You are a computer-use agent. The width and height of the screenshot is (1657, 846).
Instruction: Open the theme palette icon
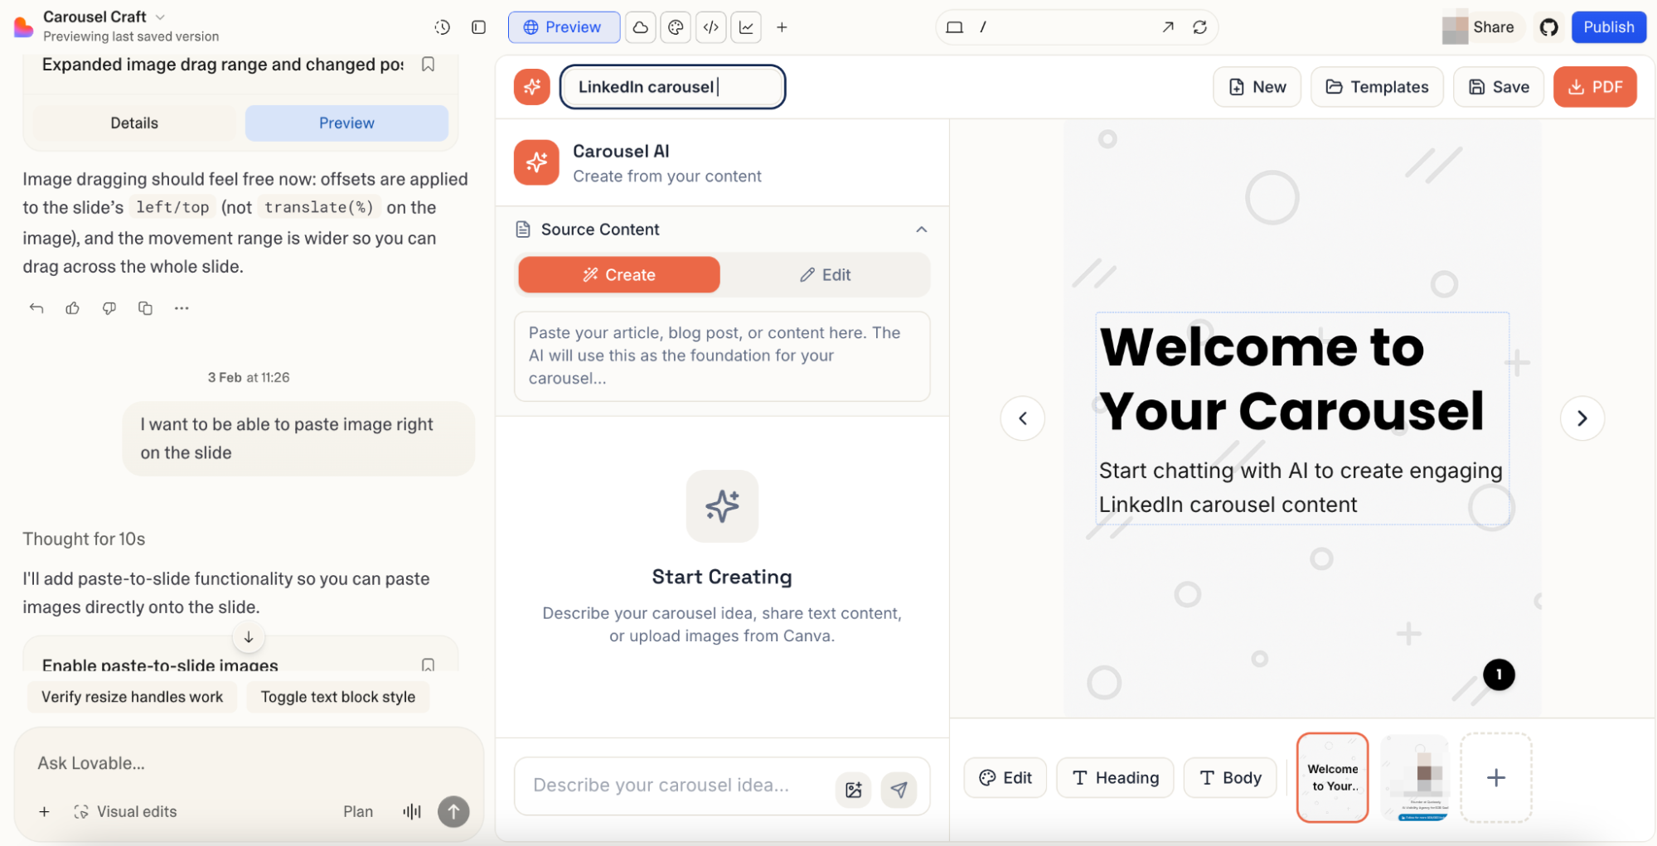(676, 27)
